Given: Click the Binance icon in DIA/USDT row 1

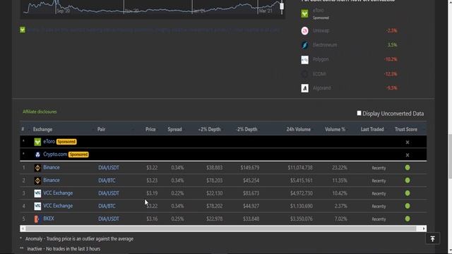Looking at the screenshot, I should click(37, 168).
